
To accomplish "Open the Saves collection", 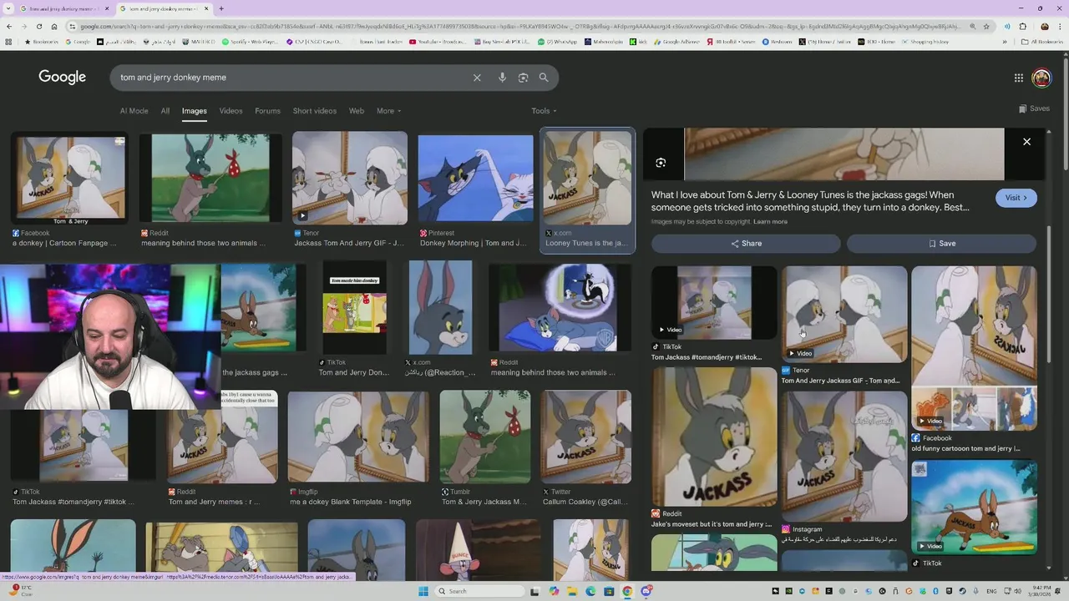I will pos(1034,109).
